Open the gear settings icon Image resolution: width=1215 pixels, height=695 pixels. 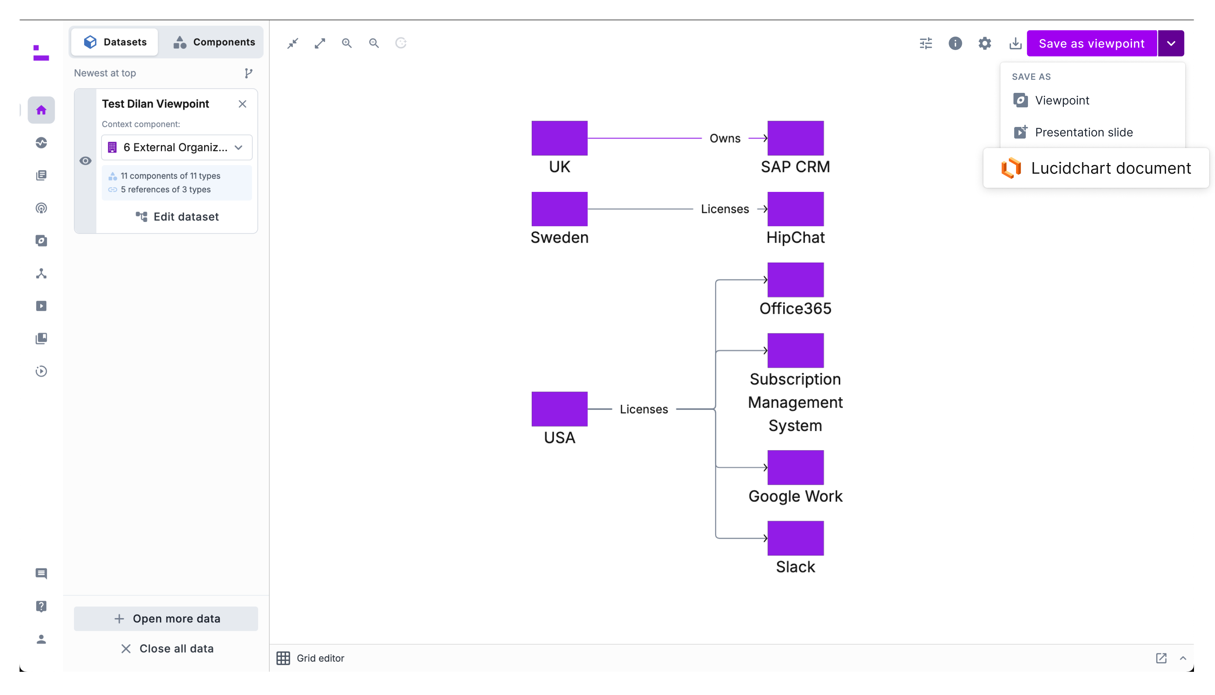point(985,44)
